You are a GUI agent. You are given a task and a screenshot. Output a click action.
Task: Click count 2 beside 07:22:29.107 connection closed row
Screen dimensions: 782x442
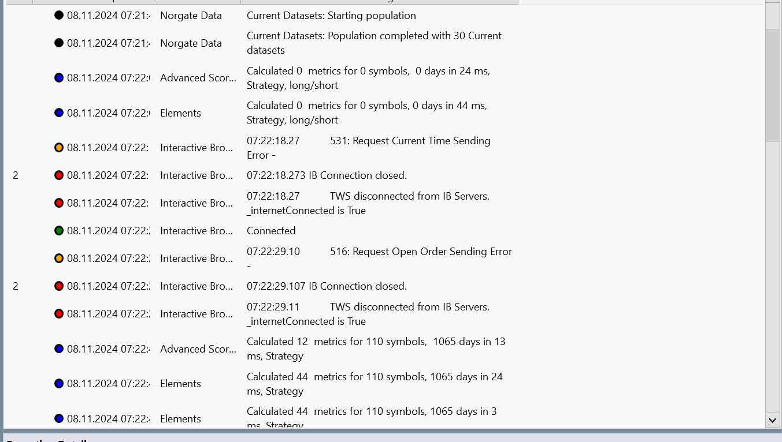16,286
